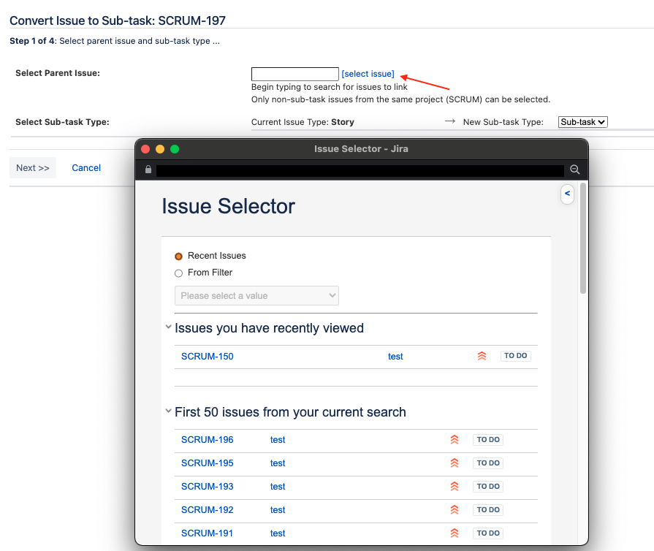Click the lock icon in the popup address bar
The image size is (654, 551).
tap(148, 168)
